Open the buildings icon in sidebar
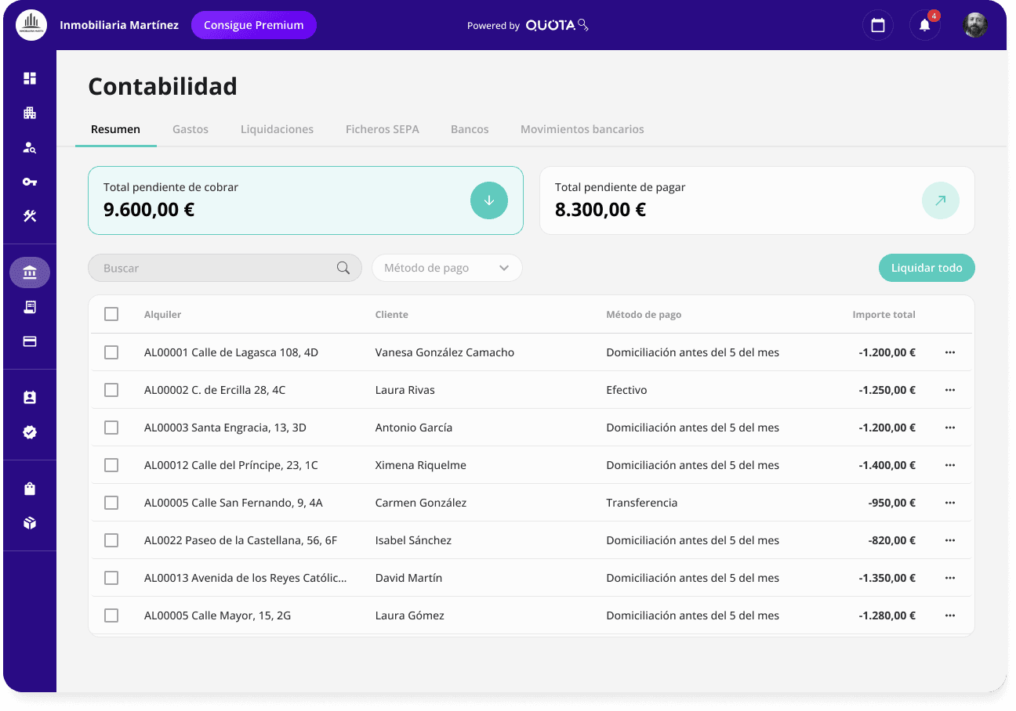The image size is (1016, 711). coord(30,113)
